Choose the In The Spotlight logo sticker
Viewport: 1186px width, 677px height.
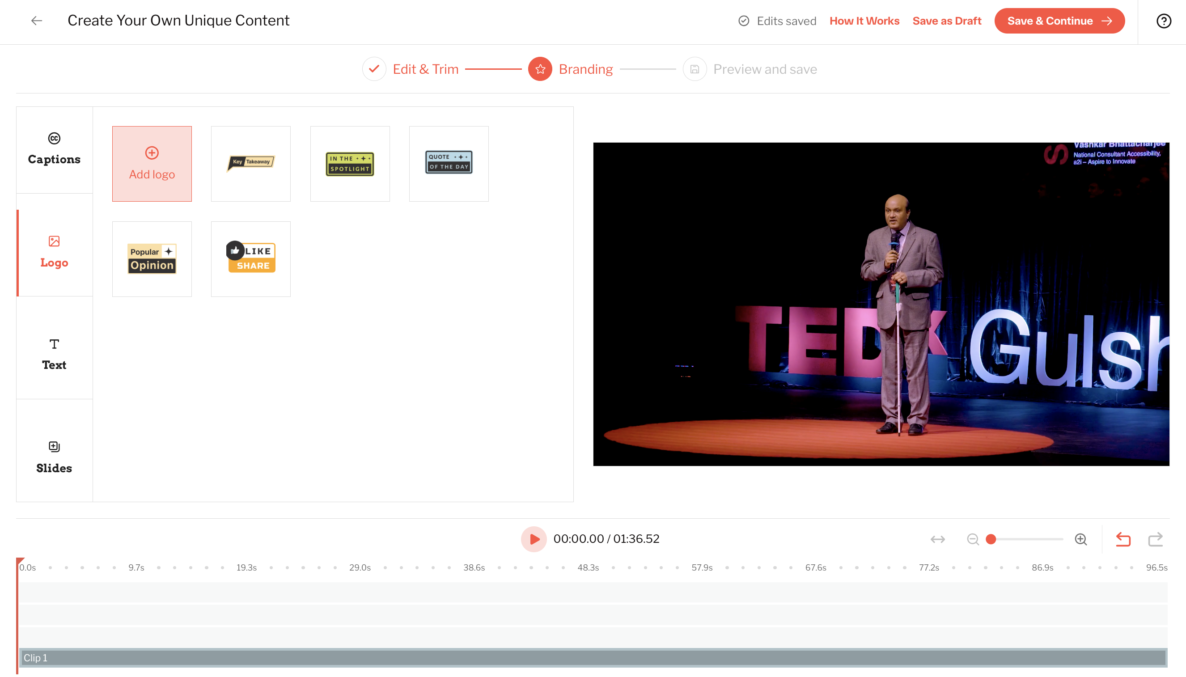click(x=350, y=164)
